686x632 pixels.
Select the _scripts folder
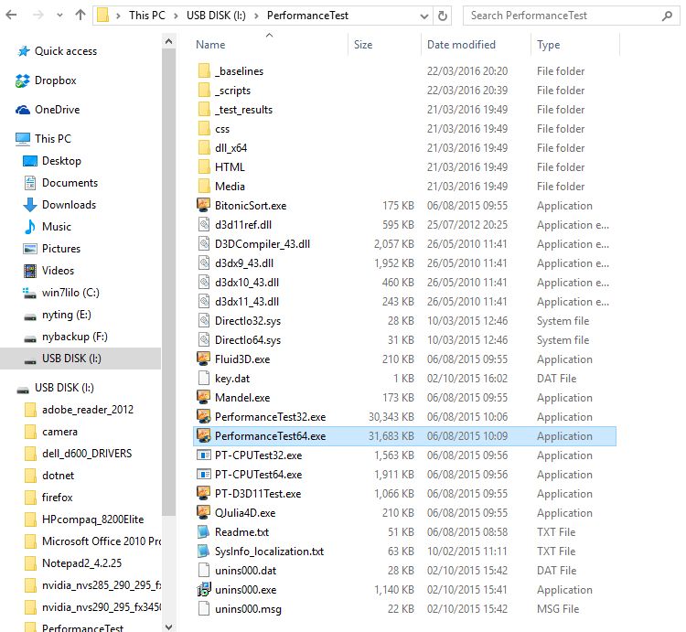pos(232,91)
